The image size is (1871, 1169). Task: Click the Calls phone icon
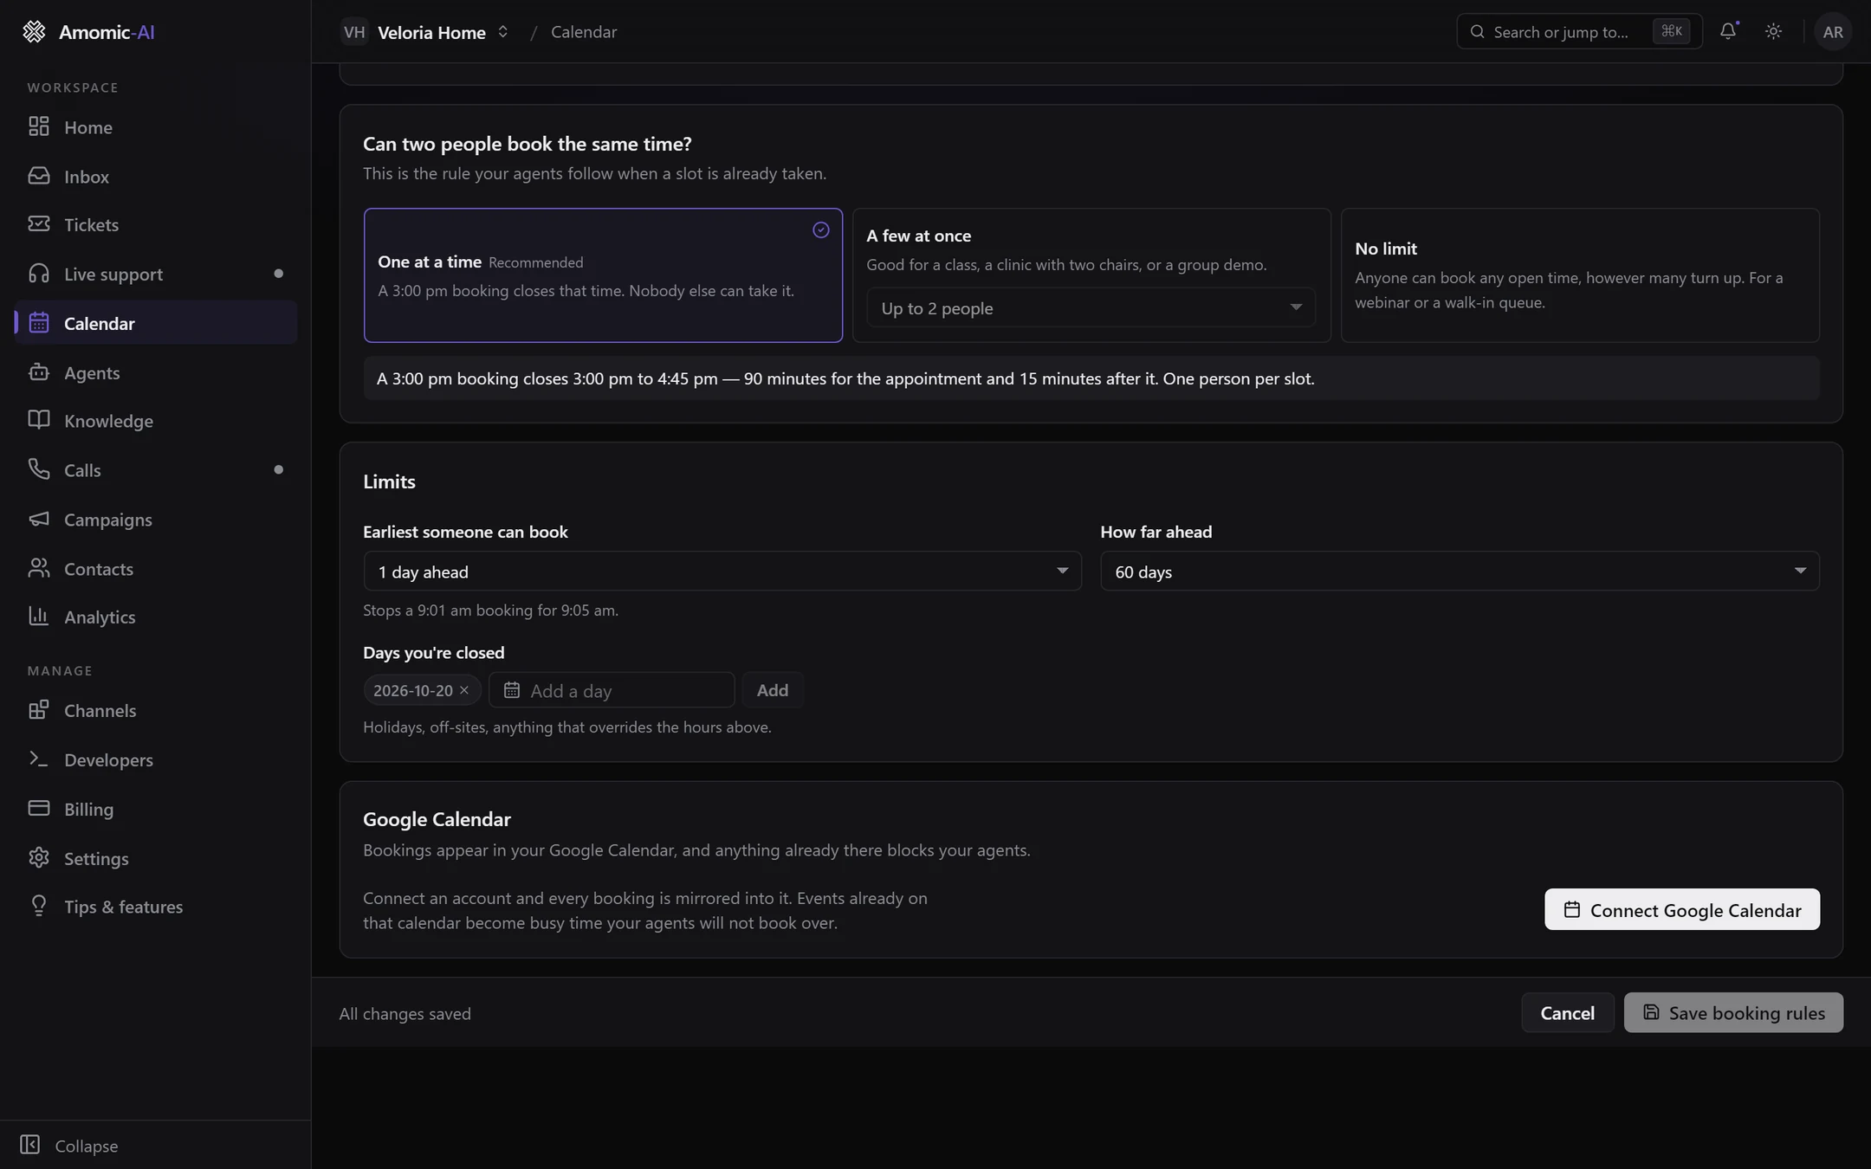click(x=38, y=469)
